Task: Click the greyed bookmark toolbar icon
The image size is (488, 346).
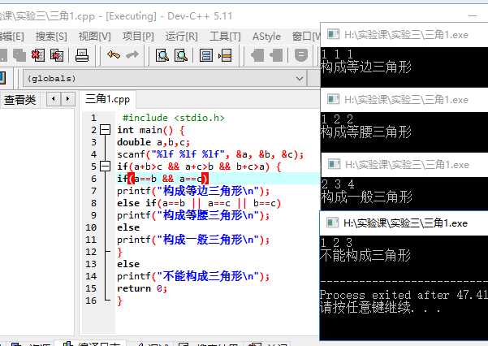Action: click(x=301, y=55)
